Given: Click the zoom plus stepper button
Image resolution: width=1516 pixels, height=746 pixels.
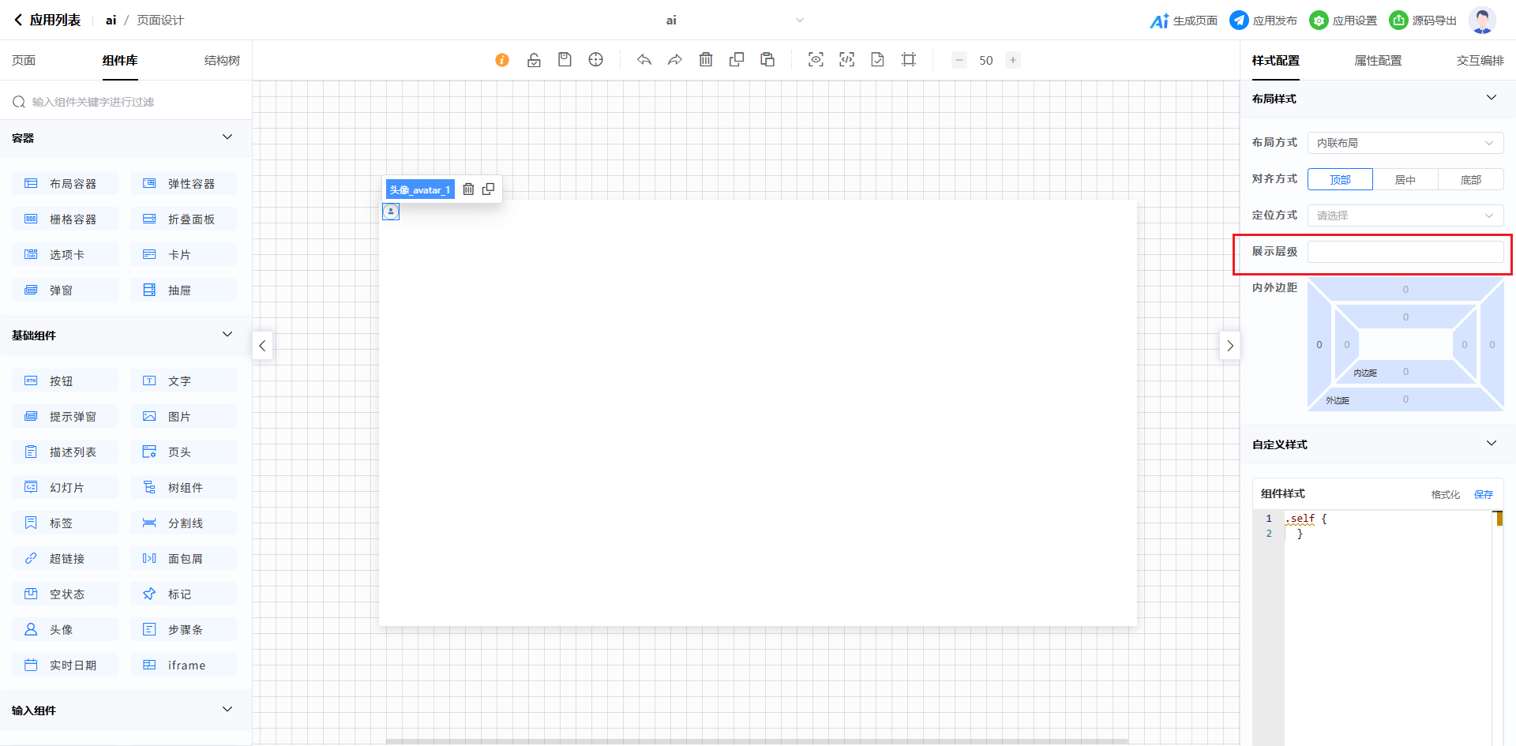Looking at the screenshot, I should click(1013, 60).
